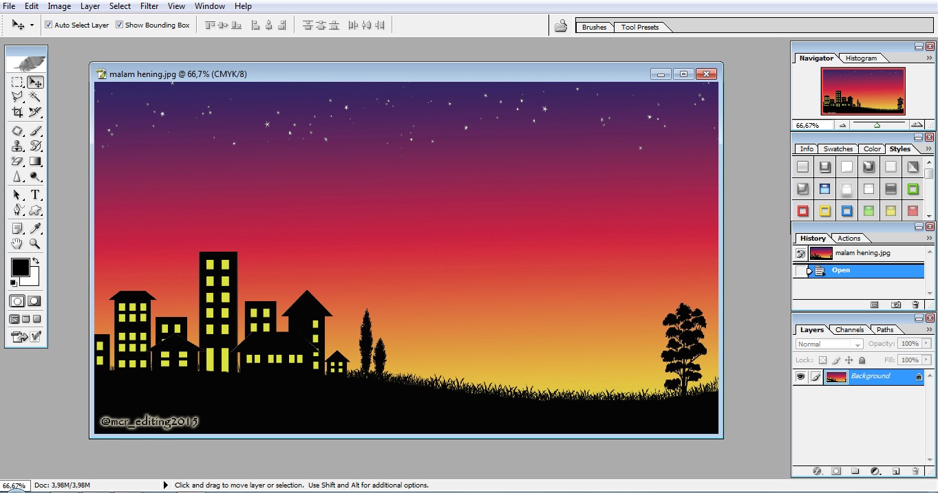
Task: Select the Slice tool
Action: 35,112
